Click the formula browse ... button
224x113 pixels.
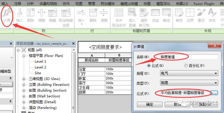(x=214, y=93)
